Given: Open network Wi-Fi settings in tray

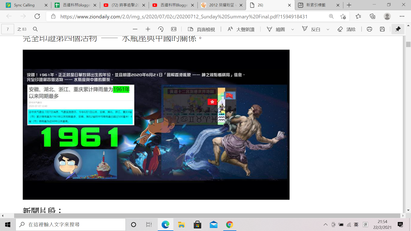Looking at the screenshot, I should pyautogui.click(x=349, y=225).
